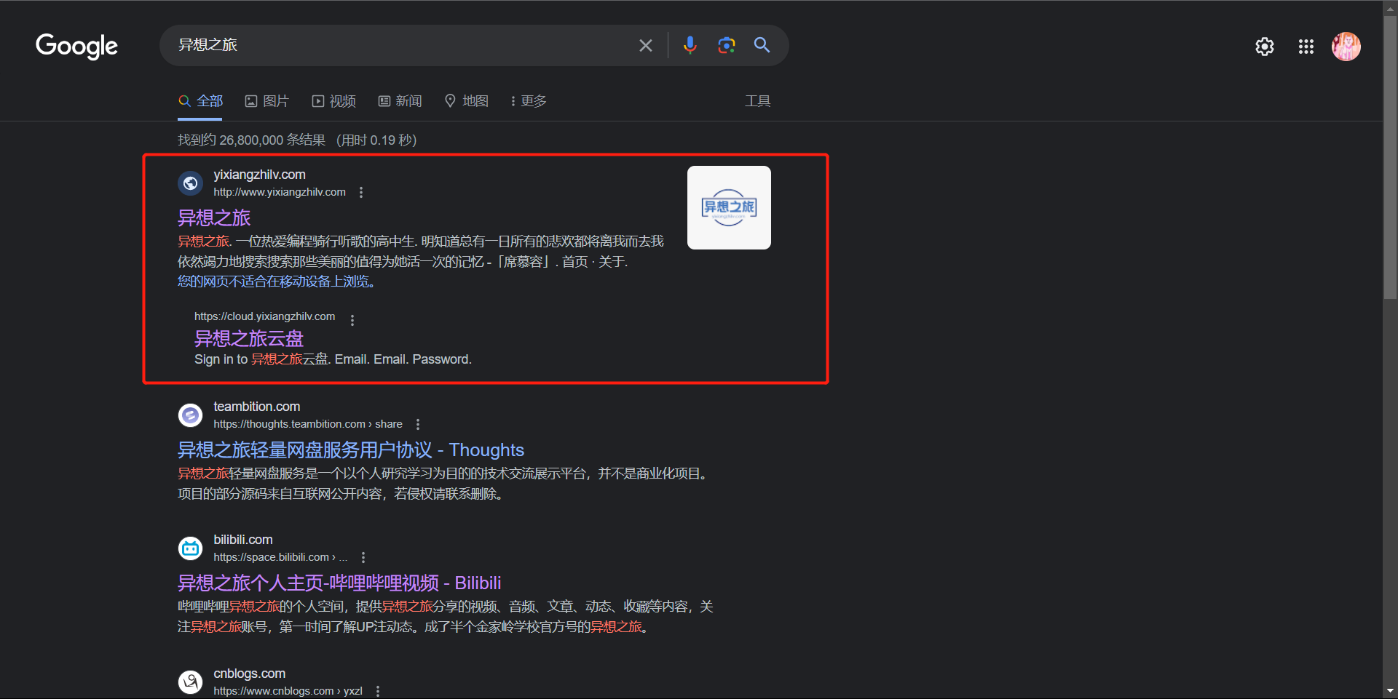Click the yixiangzhilv.com globe favicon
The height and width of the screenshot is (699, 1398).
click(191, 183)
